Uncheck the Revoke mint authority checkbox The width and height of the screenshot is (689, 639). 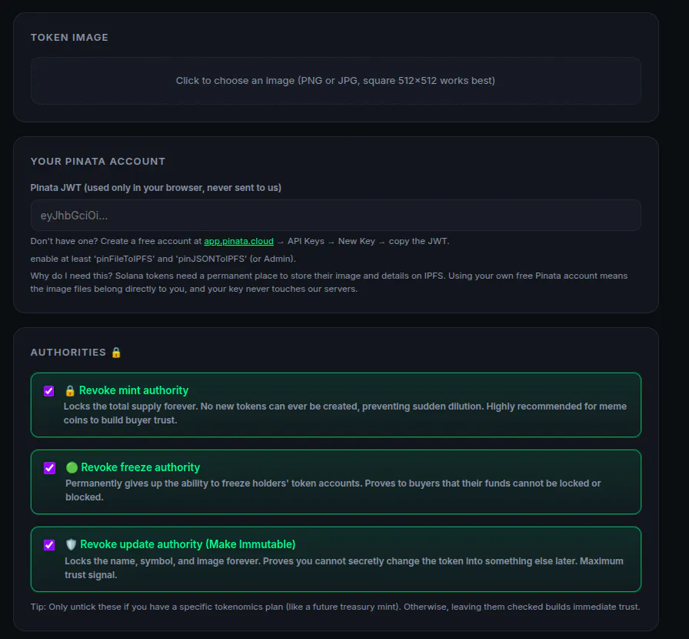tap(48, 391)
